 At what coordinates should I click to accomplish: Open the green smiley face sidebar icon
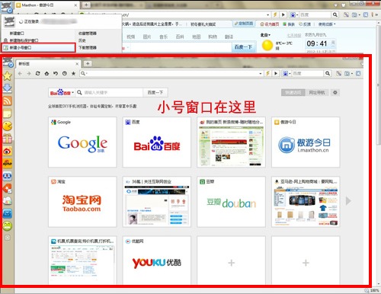[x=8, y=226]
